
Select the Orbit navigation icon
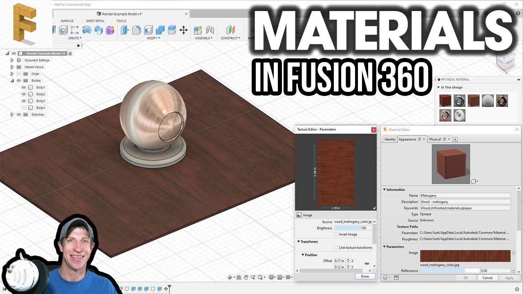click(x=230, y=277)
